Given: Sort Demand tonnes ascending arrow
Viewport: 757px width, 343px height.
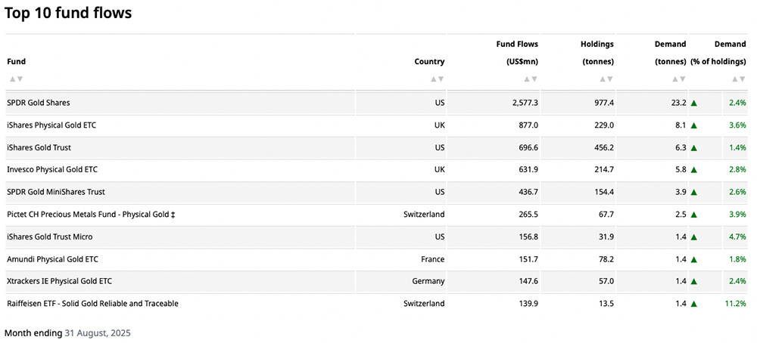Looking at the screenshot, I should (675, 79).
